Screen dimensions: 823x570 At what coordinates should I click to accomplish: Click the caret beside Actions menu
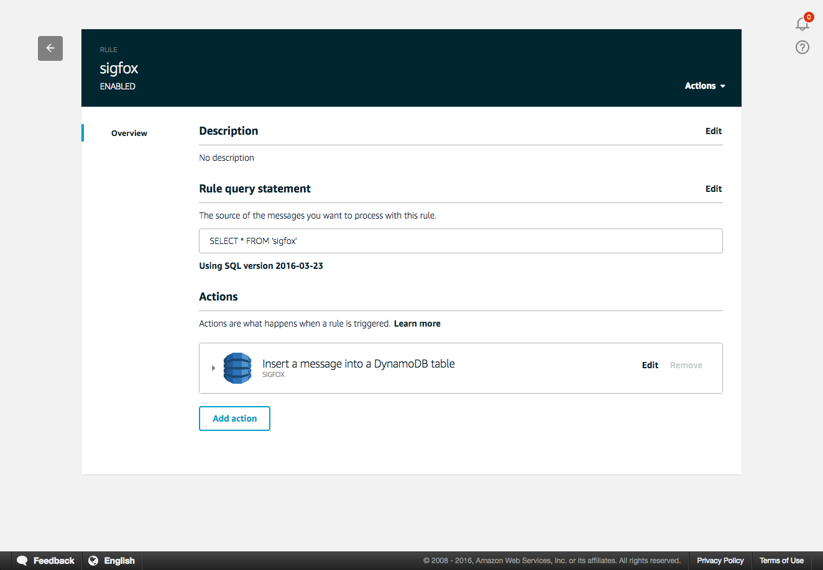pos(722,86)
